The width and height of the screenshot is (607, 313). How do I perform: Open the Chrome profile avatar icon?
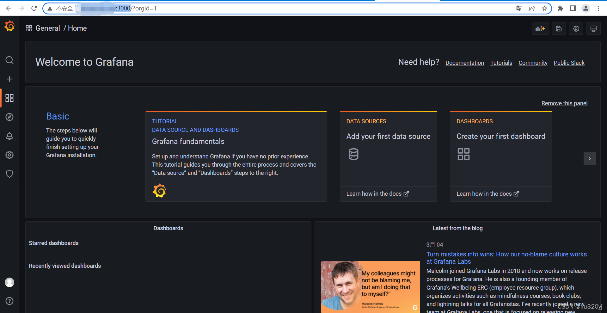click(x=586, y=9)
